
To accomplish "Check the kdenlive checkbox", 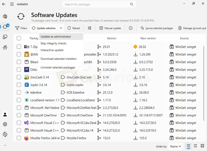I will (x=19, y=92).
